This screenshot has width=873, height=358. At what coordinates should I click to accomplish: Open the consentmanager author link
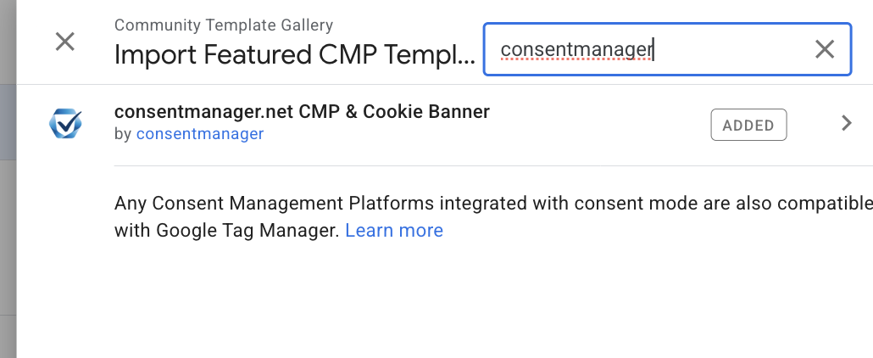(200, 134)
